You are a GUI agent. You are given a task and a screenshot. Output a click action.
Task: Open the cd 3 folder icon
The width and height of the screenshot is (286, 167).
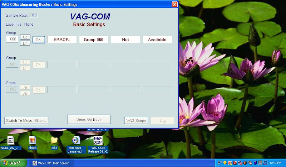point(54,143)
